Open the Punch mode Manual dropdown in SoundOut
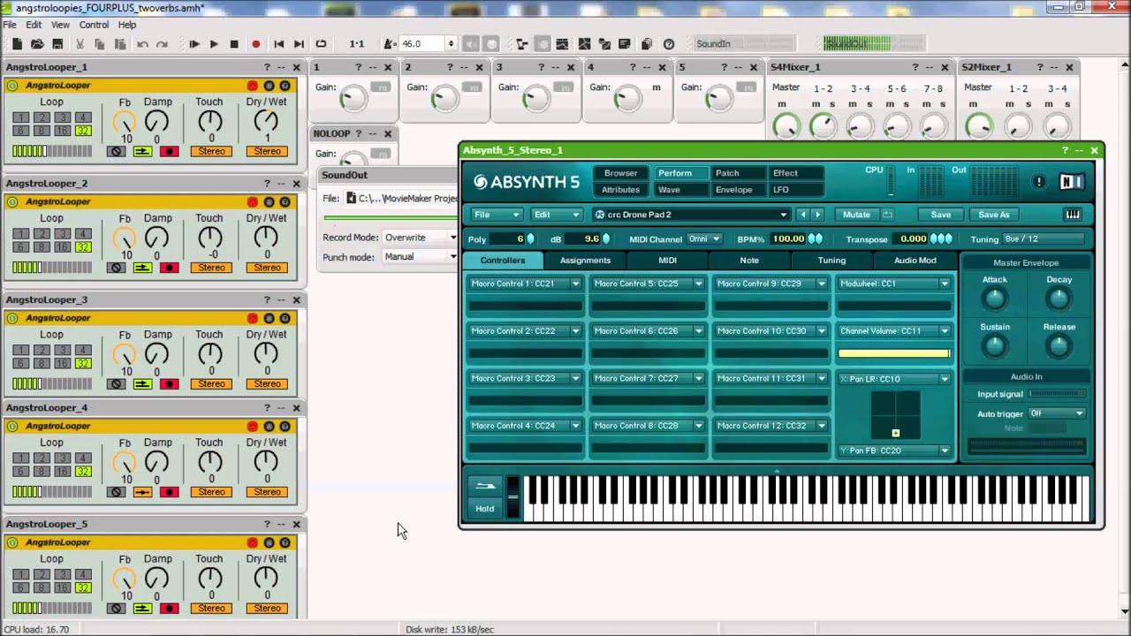Viewport: 1131px width, 636px height. [421, 257]
